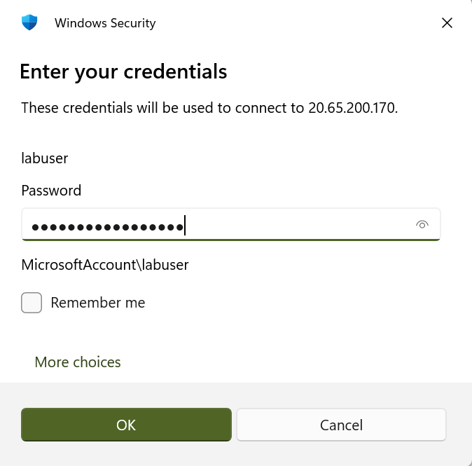This screenshot has width=472, height=466.
Task: Click the 20.65.200.170 IP address
Action: 352,108
